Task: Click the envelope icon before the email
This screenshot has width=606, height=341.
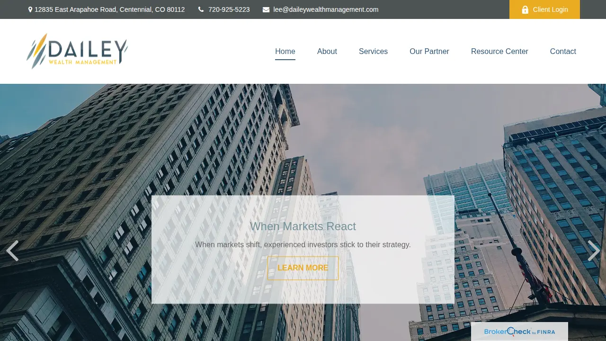Action: pos(266,9)
